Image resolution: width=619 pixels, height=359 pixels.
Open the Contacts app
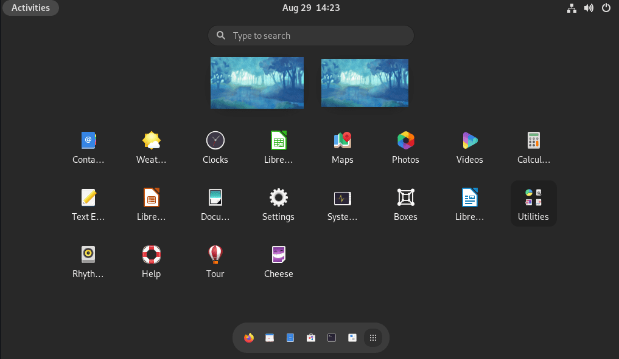coord(88,147)
